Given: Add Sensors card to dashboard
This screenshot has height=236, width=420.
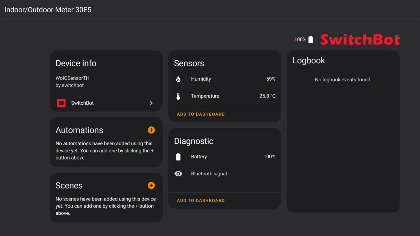Looking at the screenshot, I should coord(201,114).
